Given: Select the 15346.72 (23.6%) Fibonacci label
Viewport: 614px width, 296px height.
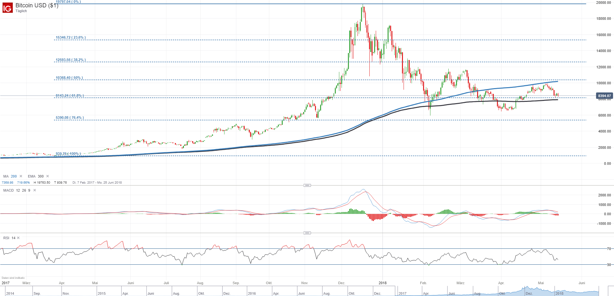Looking at the screenshot, I should 71,37.
